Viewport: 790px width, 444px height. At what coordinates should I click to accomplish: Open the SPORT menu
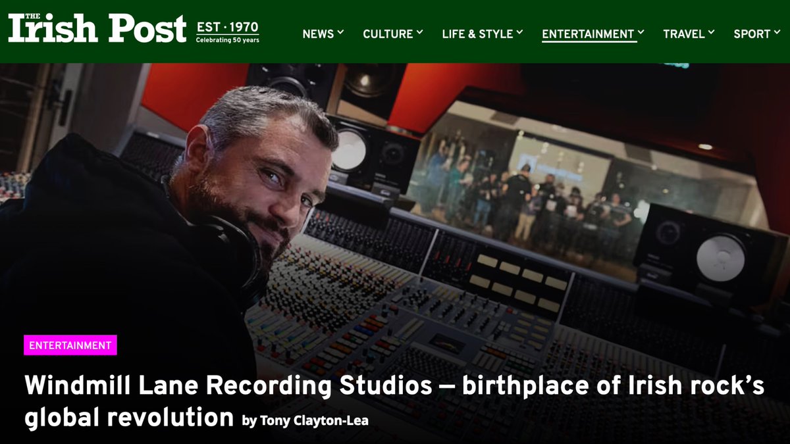(752, 34)
